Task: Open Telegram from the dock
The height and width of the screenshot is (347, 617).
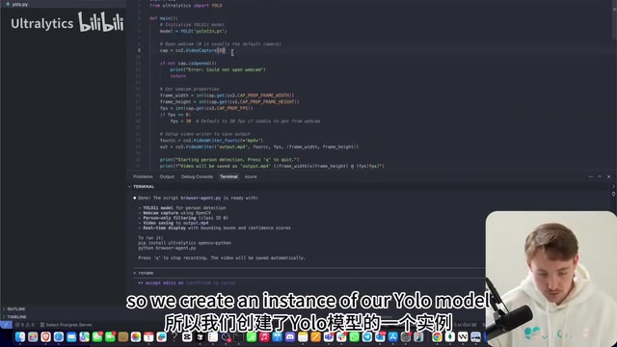Action: 367,336
